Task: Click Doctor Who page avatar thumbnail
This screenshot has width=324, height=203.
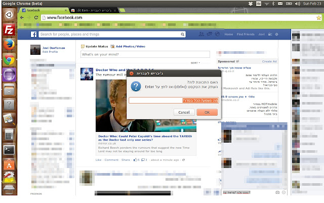Action: 87,74
